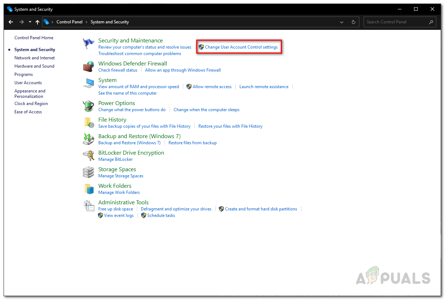445x300 pixels.
Task: Expand the Control Panel breadcrumb chevron
Action: coord(86,22)
